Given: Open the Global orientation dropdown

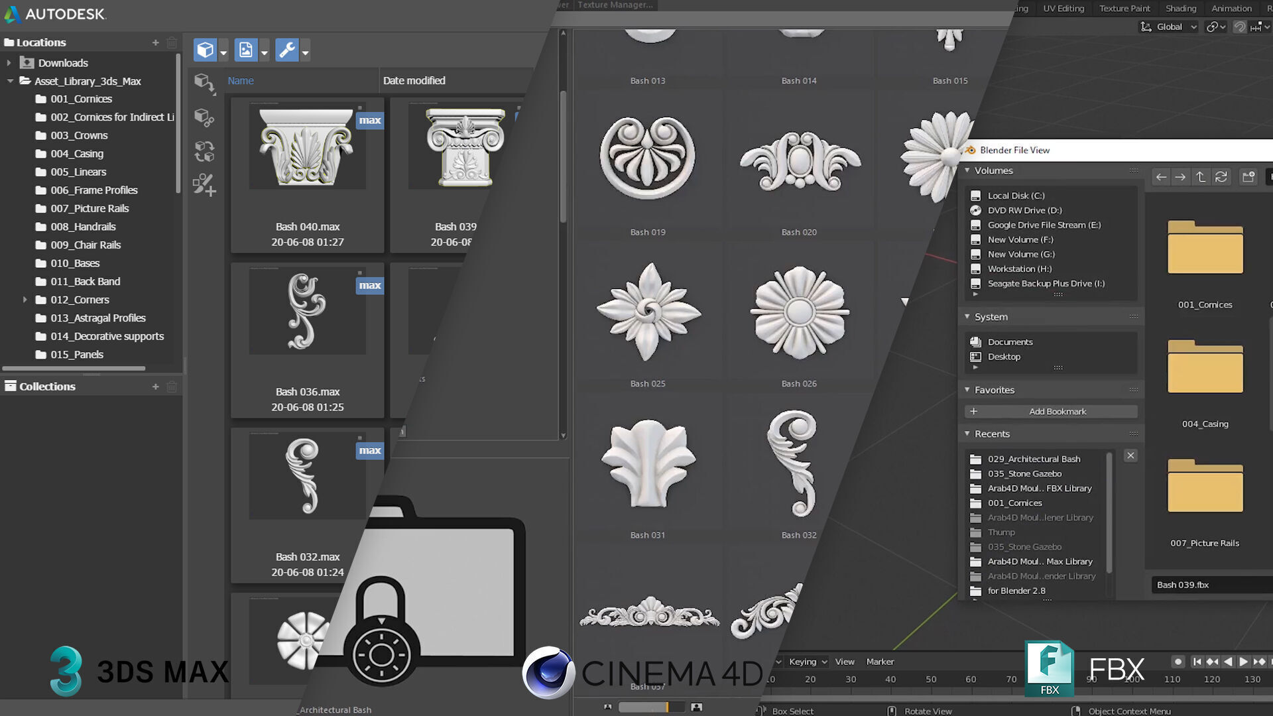Looking at the screenshot, I should point(1169,27).
